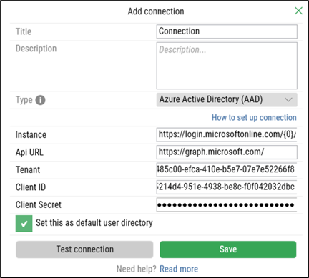Open the Read more help link
Viewport: 309px width, 278px height.
tap(179, 269)
